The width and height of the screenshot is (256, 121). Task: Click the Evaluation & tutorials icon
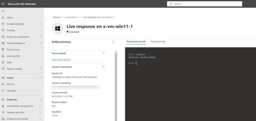[x=3, y=119]
